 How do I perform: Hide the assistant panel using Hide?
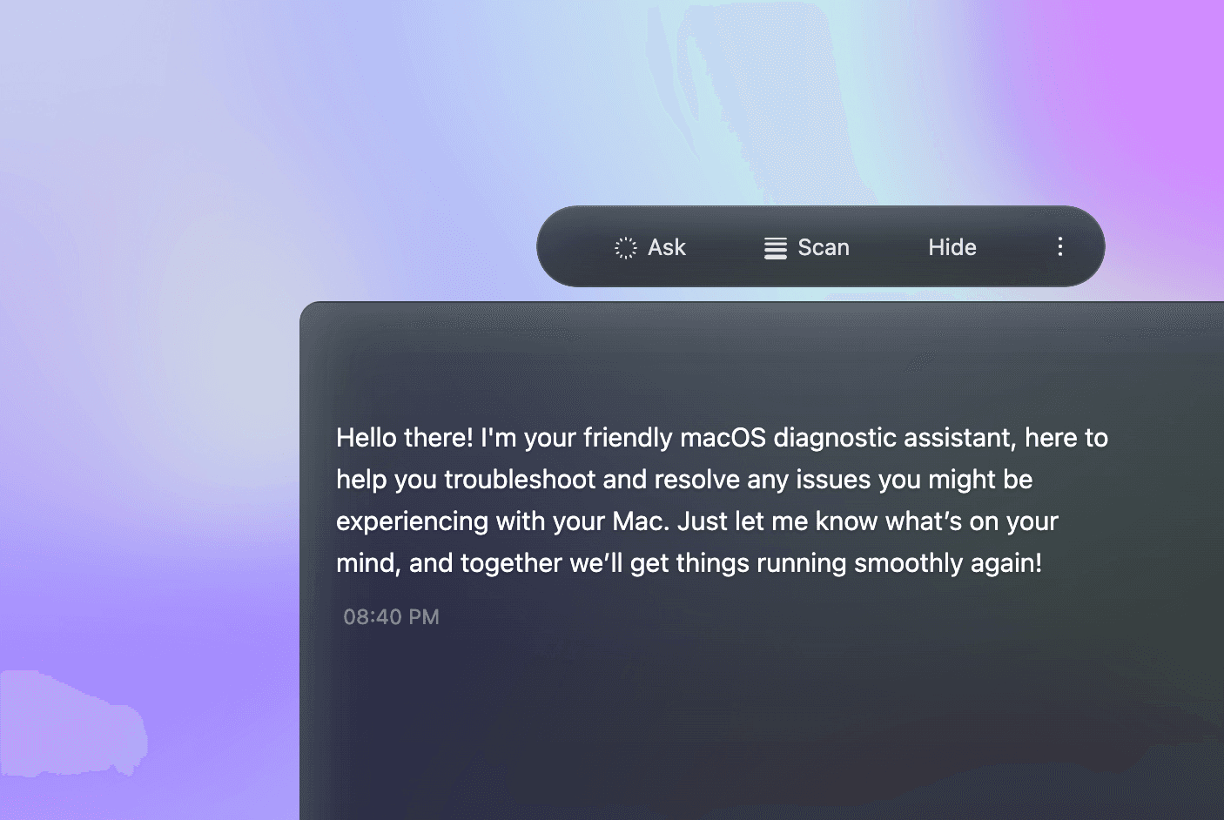[952, 248]
